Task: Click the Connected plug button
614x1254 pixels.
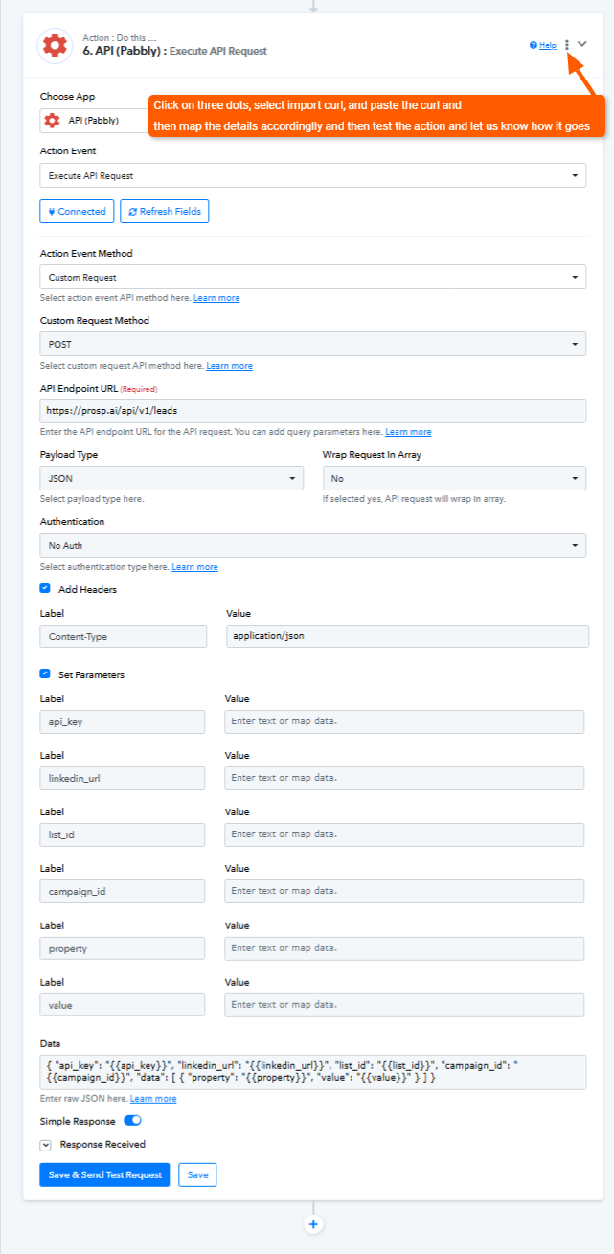Action: [x=77, y=211]
